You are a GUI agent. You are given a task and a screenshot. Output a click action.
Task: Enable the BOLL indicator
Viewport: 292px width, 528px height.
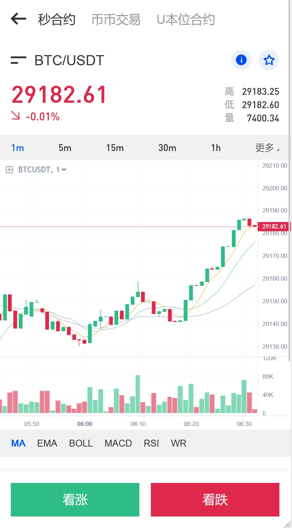click(81, 443)
